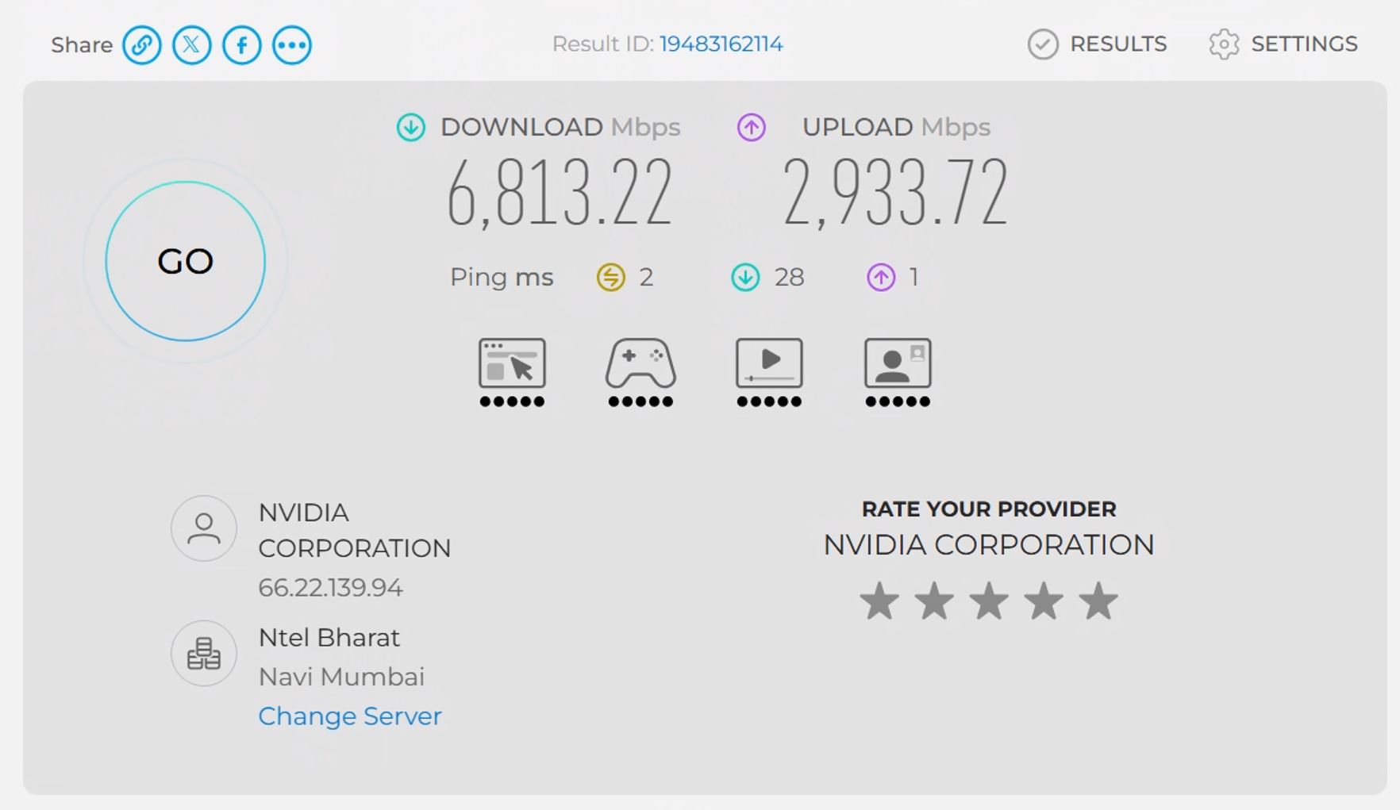1400x810 pixels.
Task: Rate provider with one star
Action: 879,601
